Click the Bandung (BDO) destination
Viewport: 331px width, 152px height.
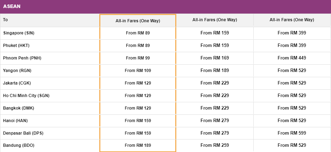18,145
